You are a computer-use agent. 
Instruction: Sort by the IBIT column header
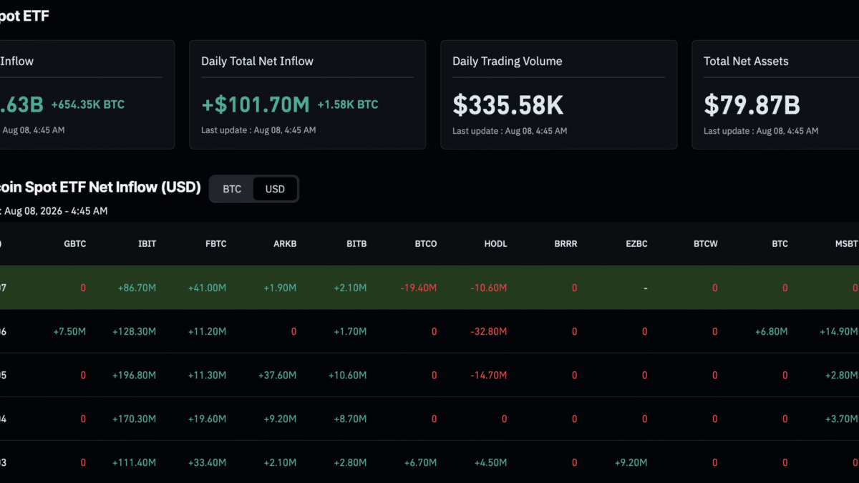tap(146, 244)
